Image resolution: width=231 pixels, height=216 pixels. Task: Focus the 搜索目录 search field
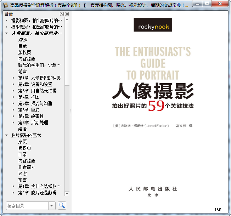pos(27,206)
